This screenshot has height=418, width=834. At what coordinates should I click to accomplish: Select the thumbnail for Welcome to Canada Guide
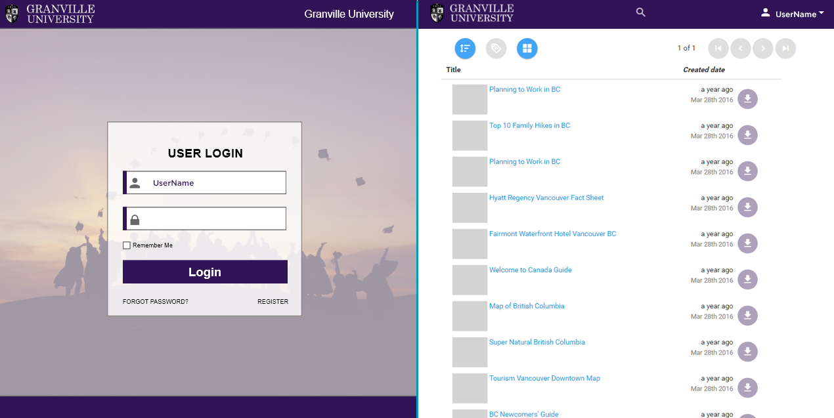pos(470,280)
